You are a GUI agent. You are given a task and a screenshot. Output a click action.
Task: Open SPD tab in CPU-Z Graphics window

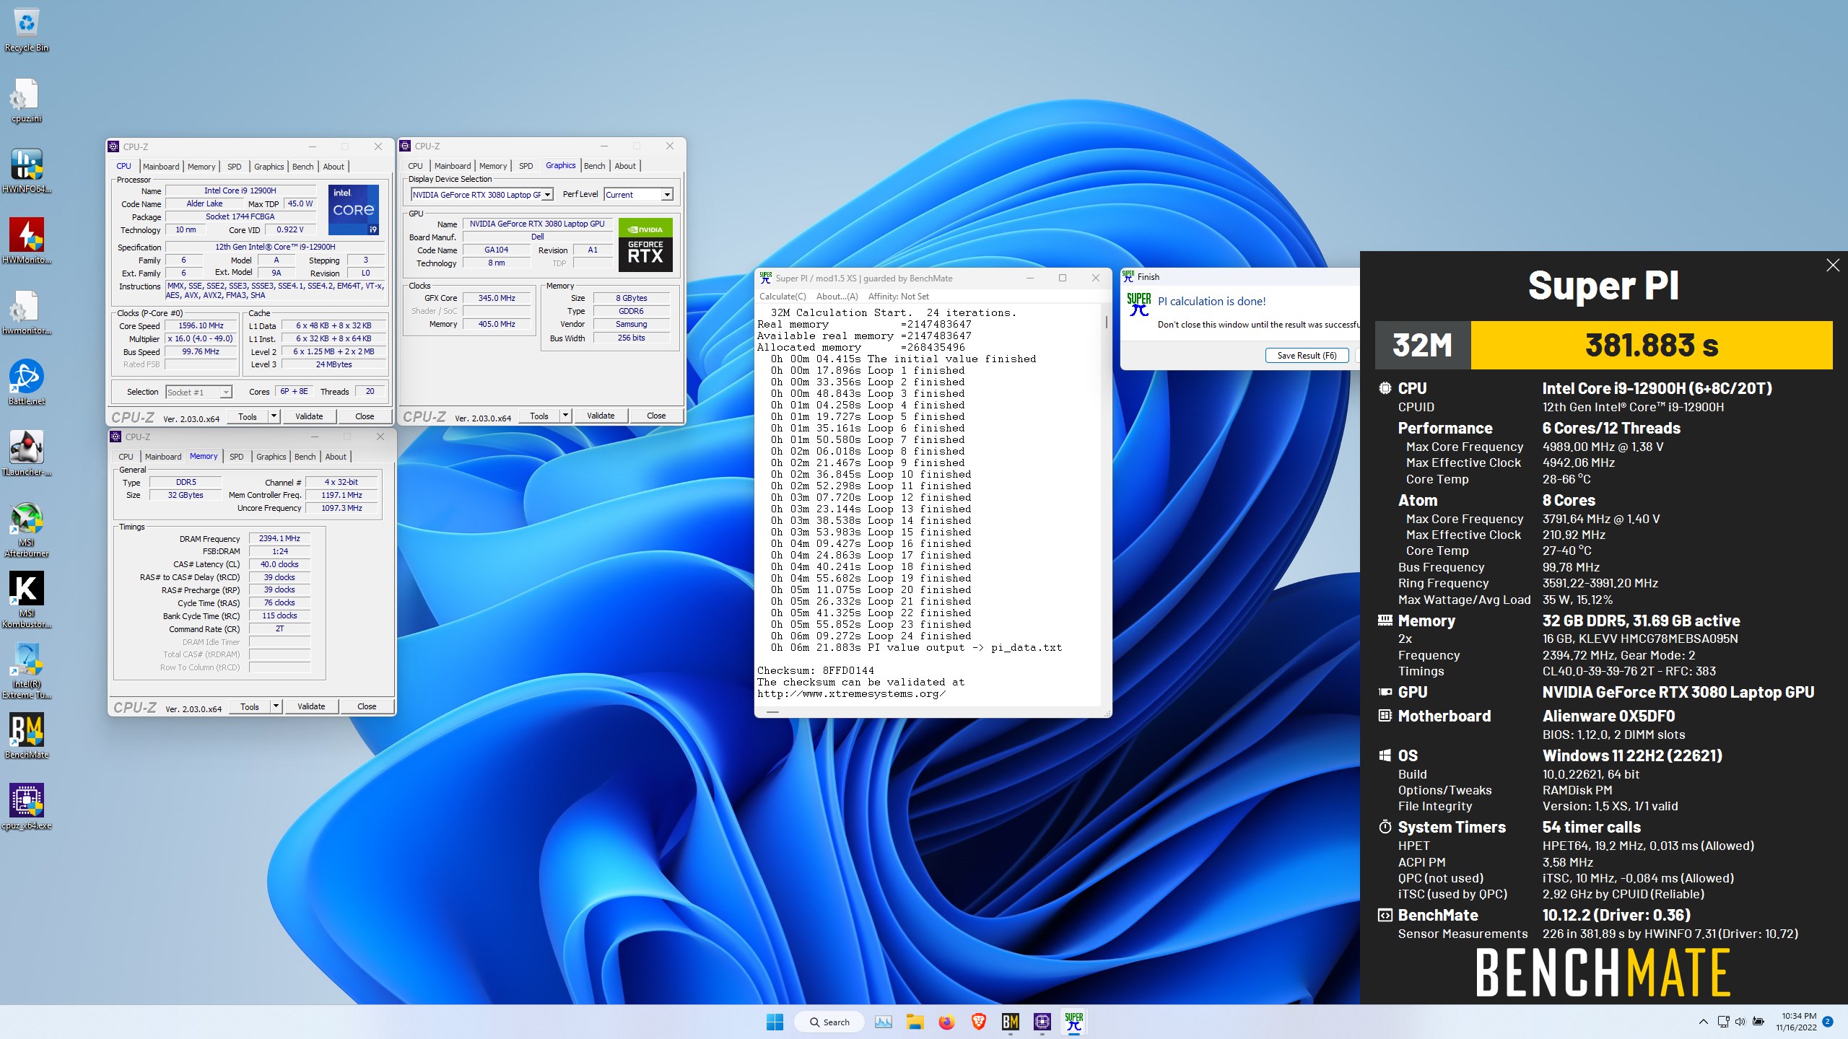(x=526, y=166)
